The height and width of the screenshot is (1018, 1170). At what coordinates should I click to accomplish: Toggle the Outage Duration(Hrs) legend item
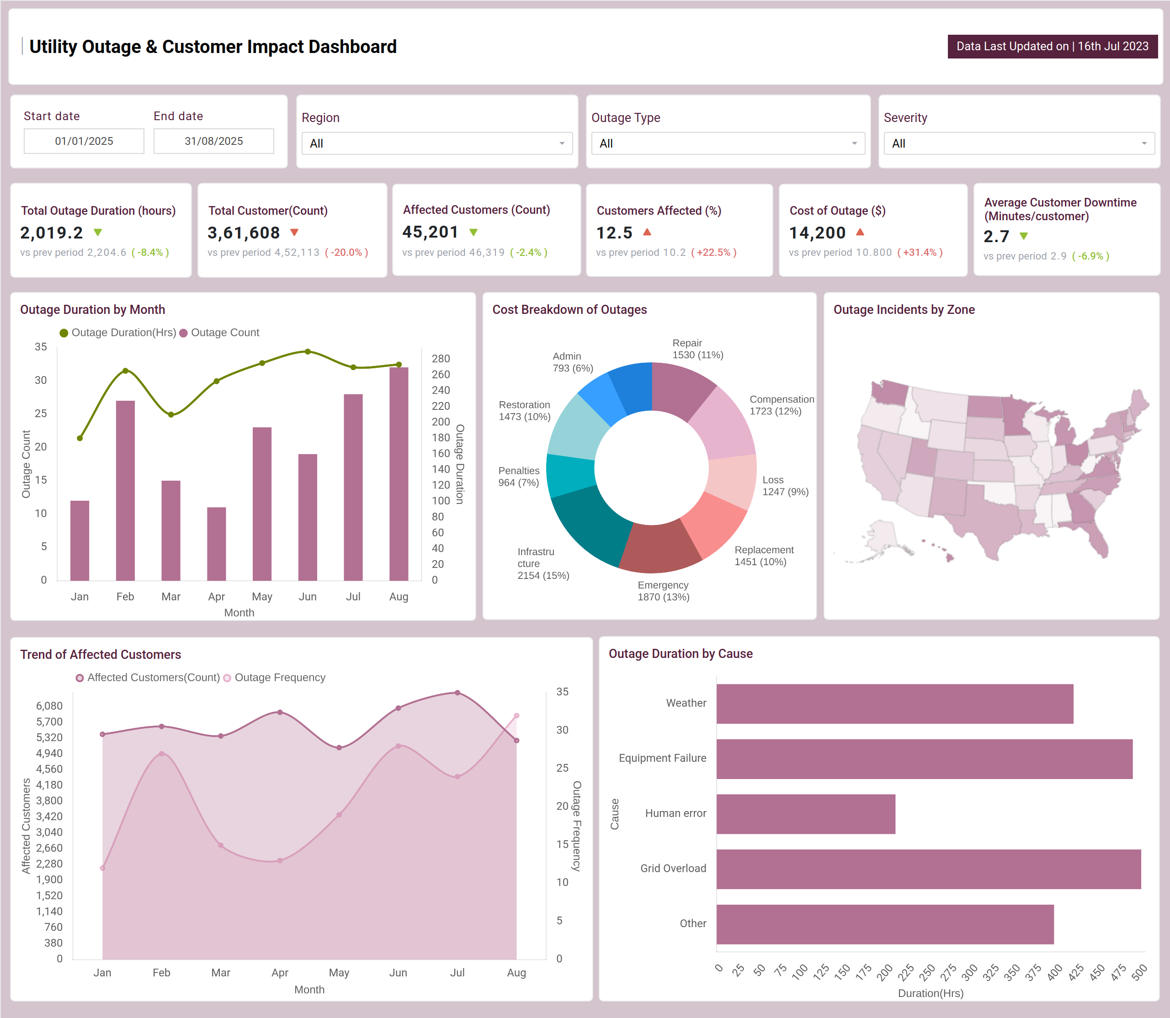[117, 333]
